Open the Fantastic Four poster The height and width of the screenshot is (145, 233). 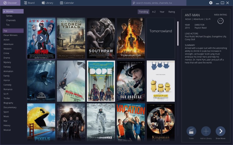[71, 122]
